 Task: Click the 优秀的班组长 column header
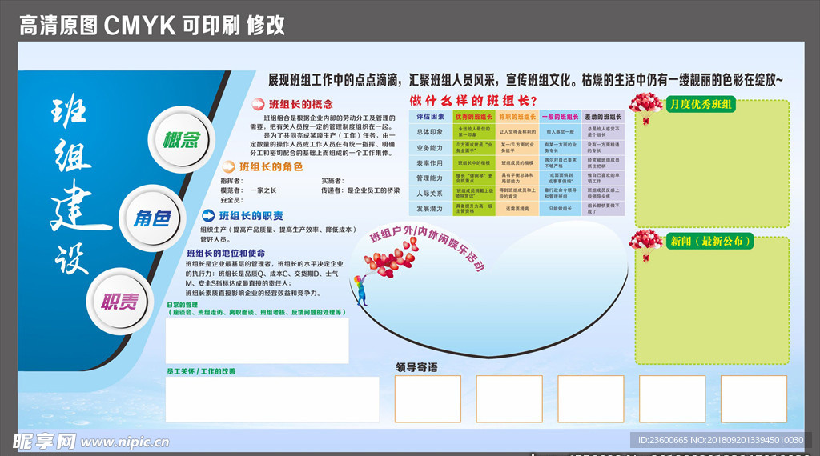(x=473, y=117)
